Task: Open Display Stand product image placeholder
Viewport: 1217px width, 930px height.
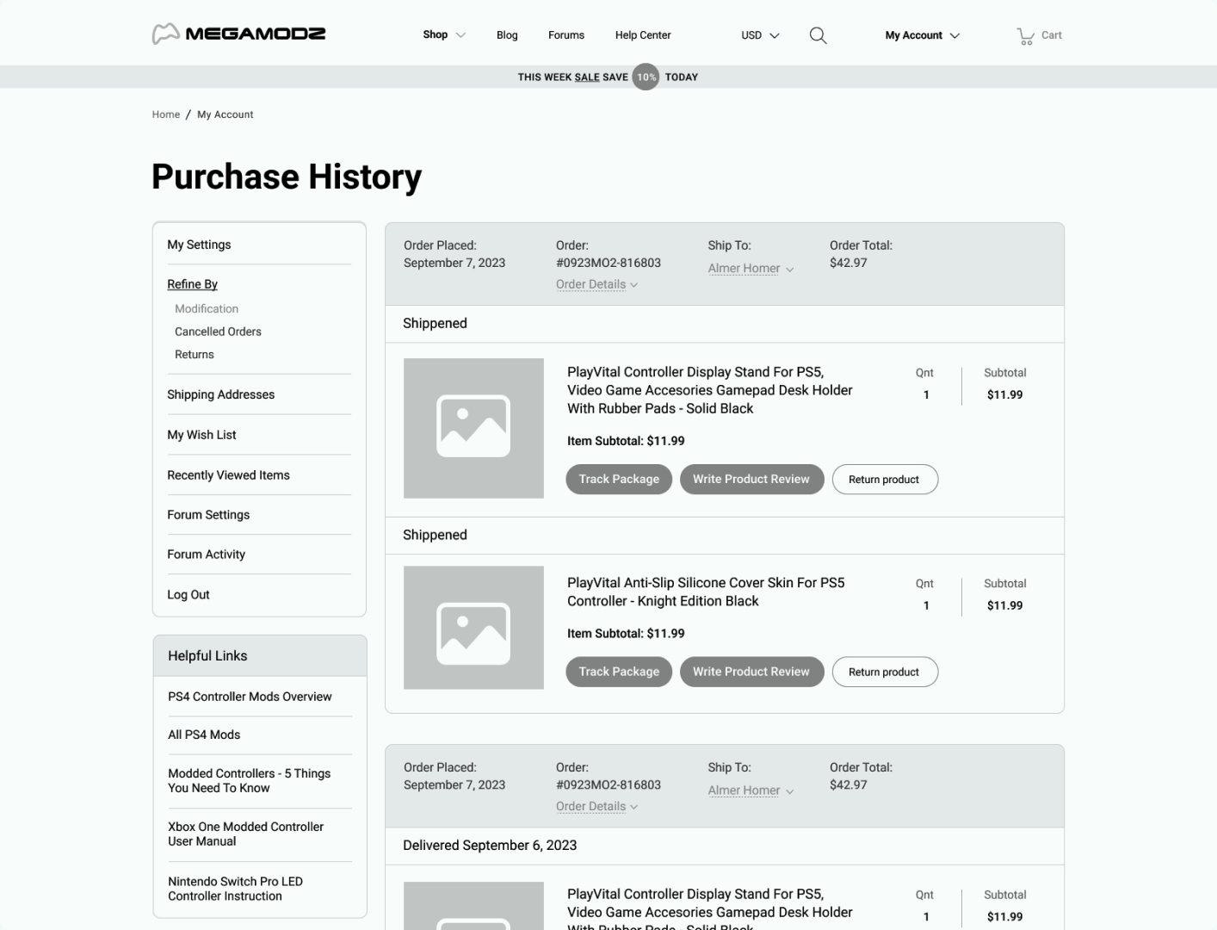Action: click(473, 428)
